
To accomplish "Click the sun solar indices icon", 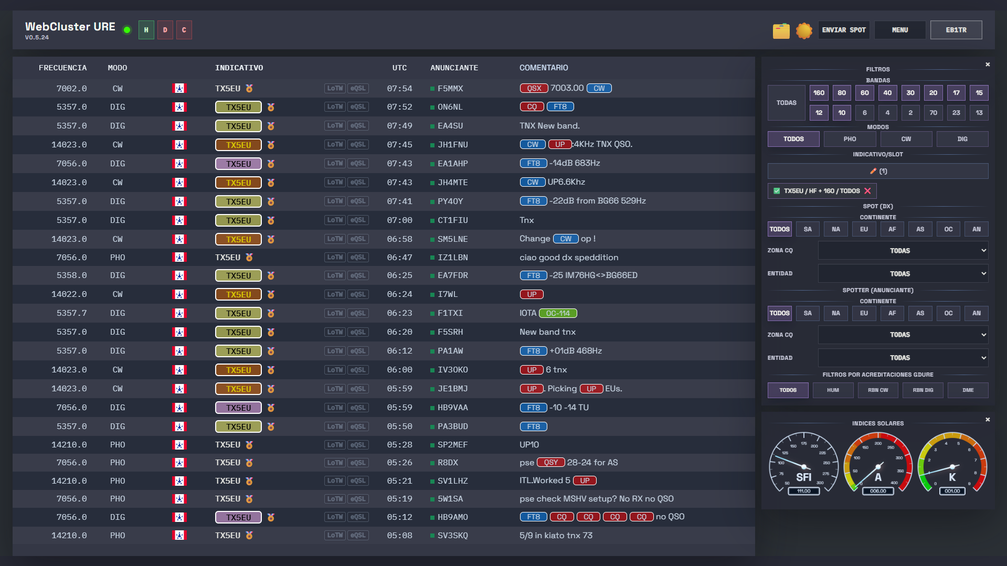I will tap(803, 30).
